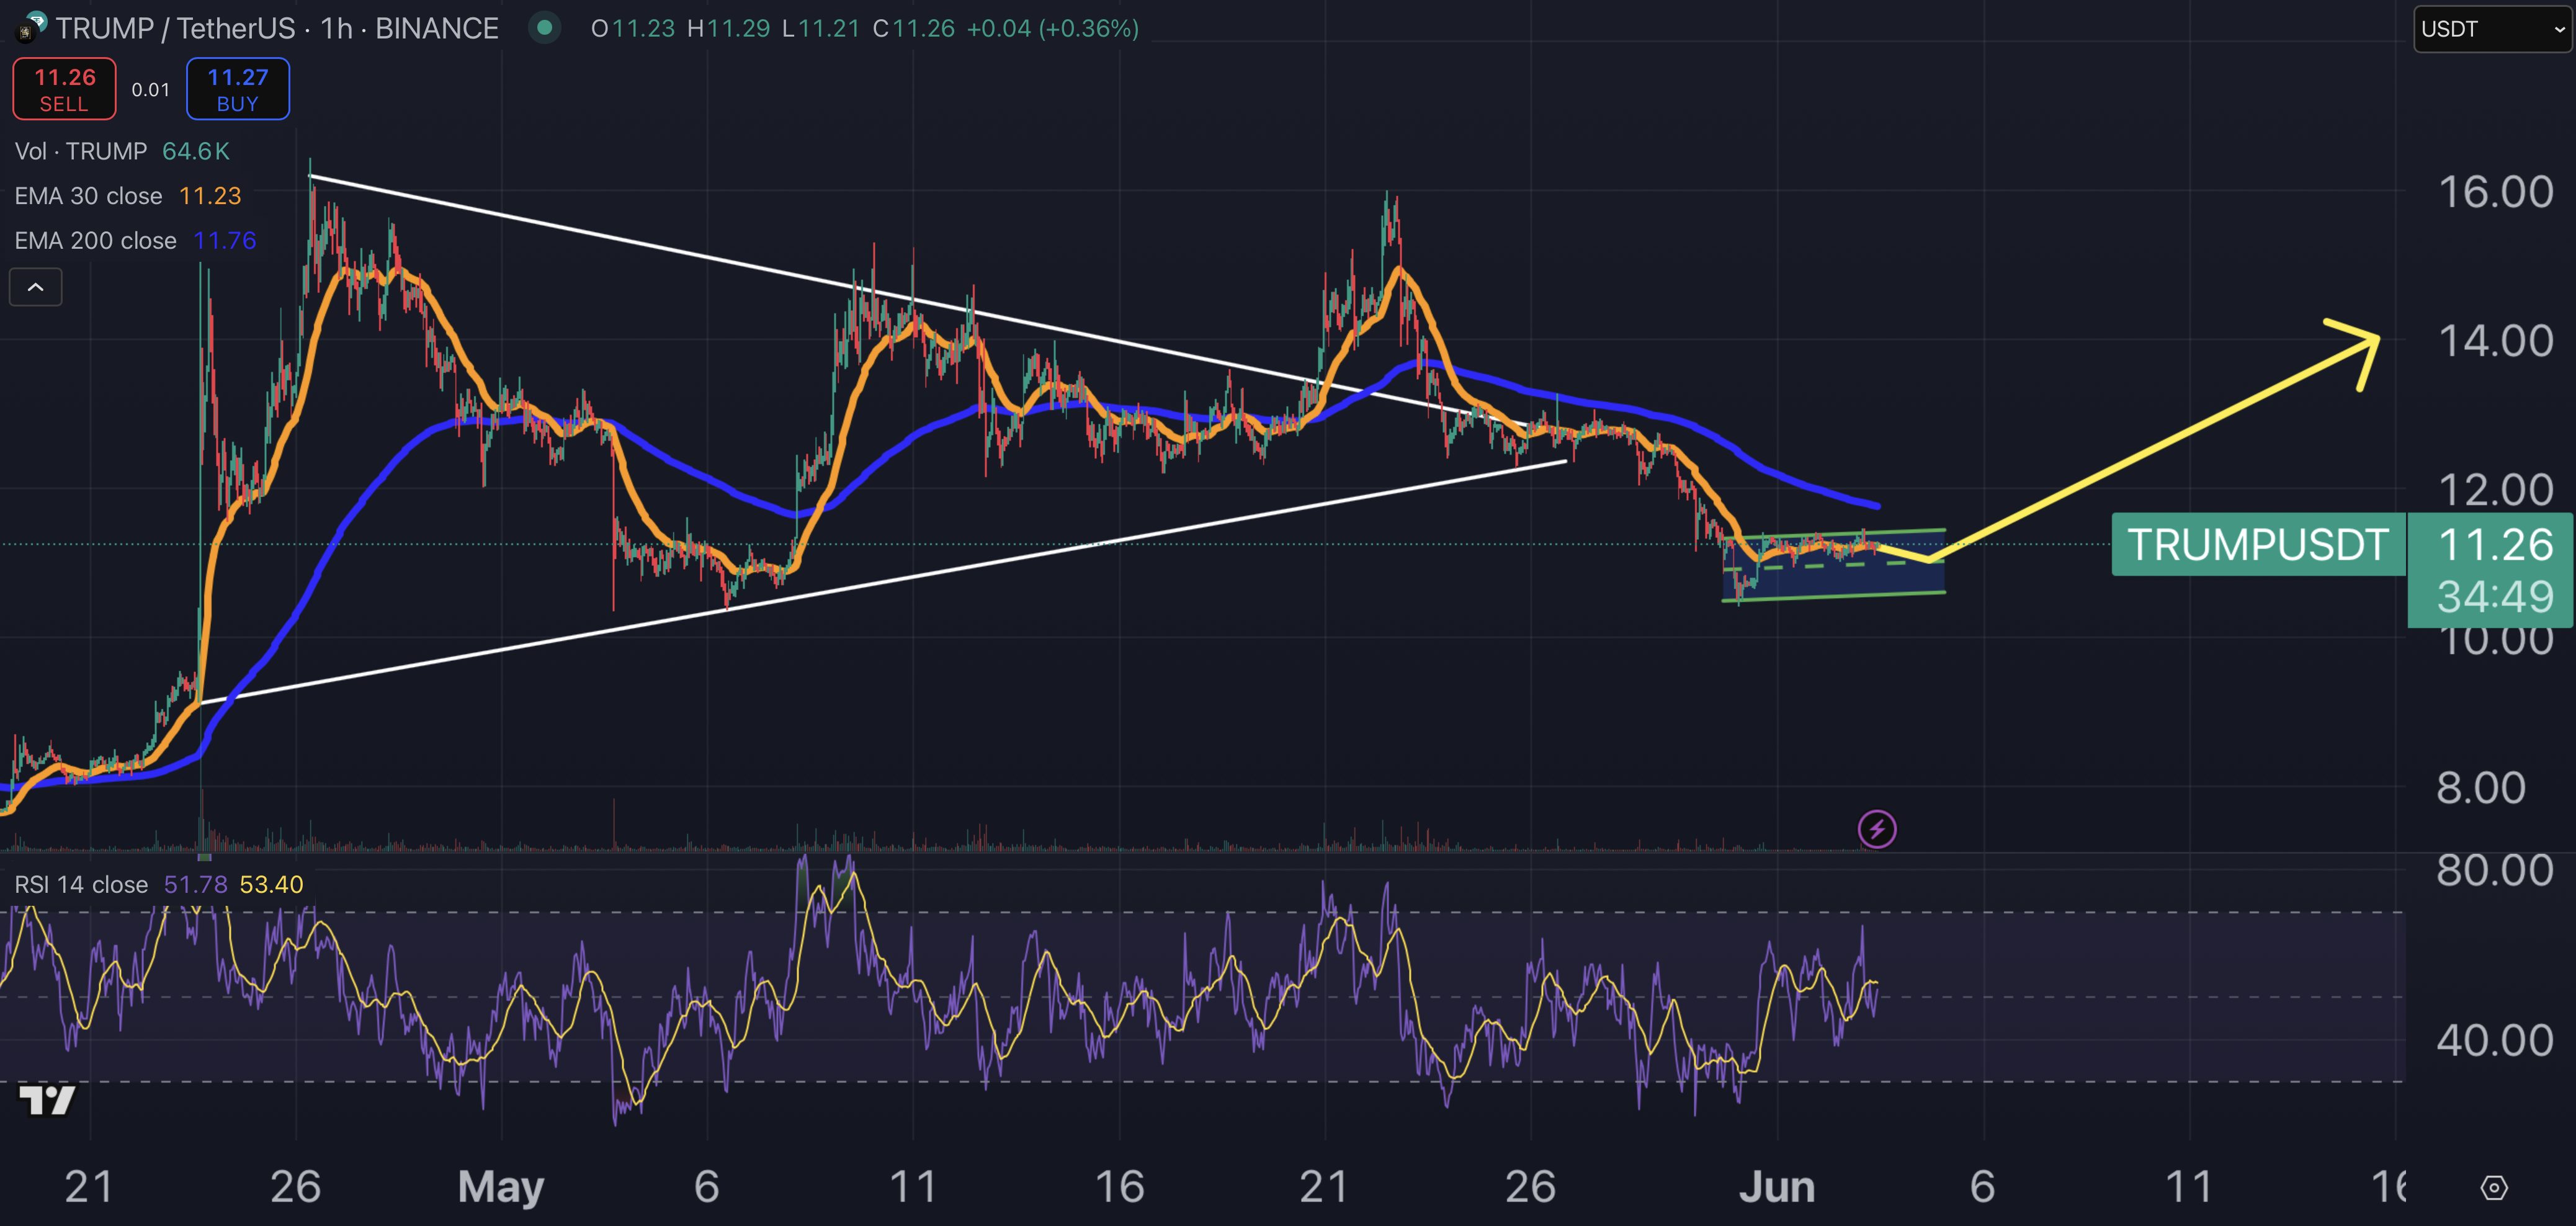Click the TRUMP / TetherUS symbol title
The width and height of the screenshot is (2576, 1226).
tap(175, 28)
